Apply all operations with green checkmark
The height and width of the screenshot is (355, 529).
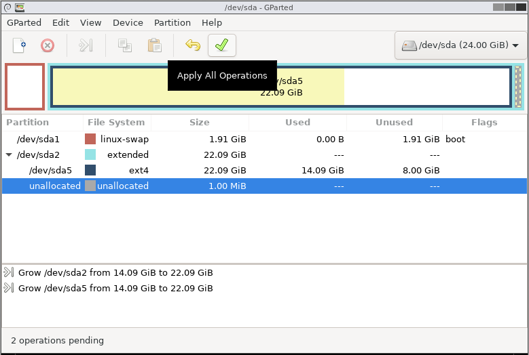[x=221, y=45]
